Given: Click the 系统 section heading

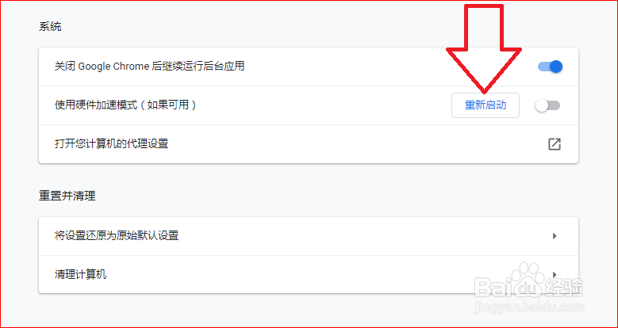Looking at the screenshot, I should point(50,27).
